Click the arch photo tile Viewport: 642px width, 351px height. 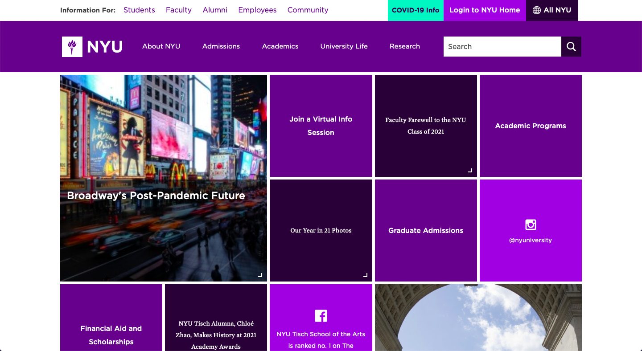(x=478, y=318)
